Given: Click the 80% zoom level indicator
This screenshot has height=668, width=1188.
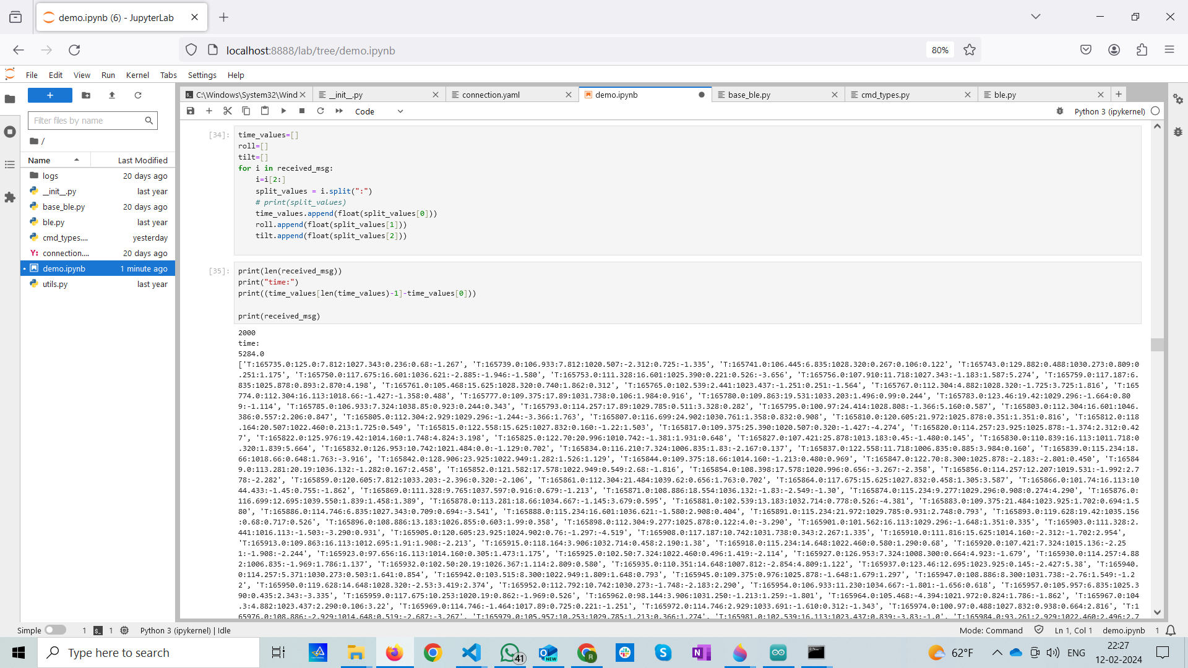Looking at the screenshot, I should (x=940, y=50).
